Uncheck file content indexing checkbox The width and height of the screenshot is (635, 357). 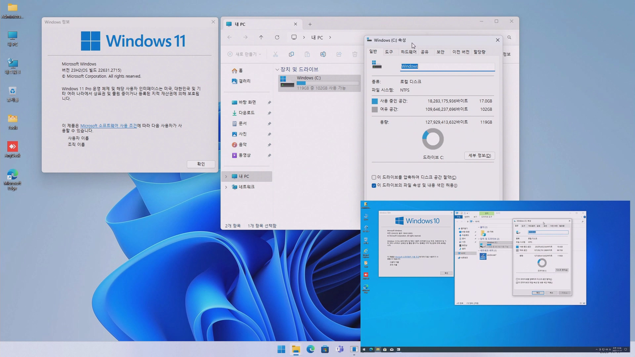coord(374,185)
